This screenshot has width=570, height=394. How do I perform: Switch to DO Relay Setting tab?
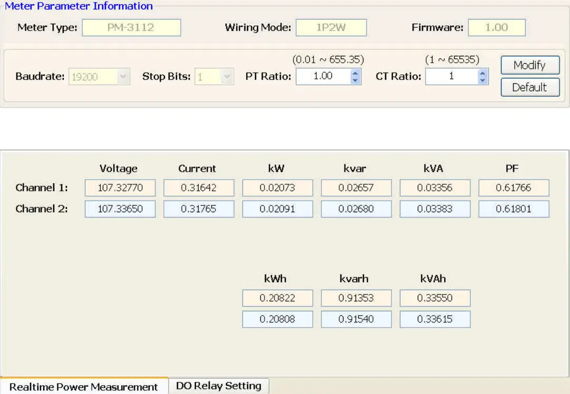(219, 386)
